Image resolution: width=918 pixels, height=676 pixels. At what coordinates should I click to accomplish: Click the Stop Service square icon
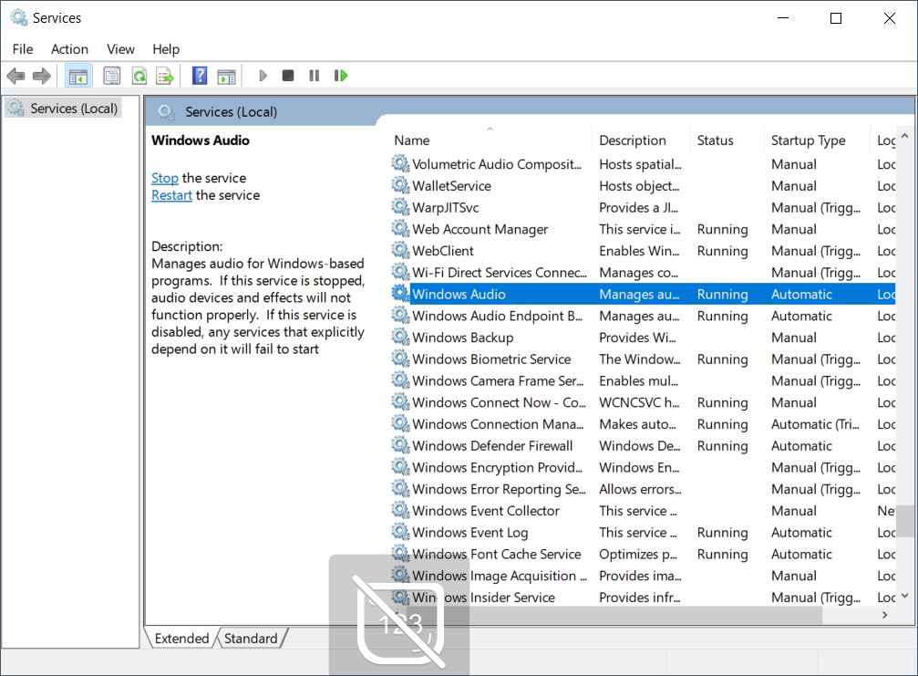pos(288,76)
